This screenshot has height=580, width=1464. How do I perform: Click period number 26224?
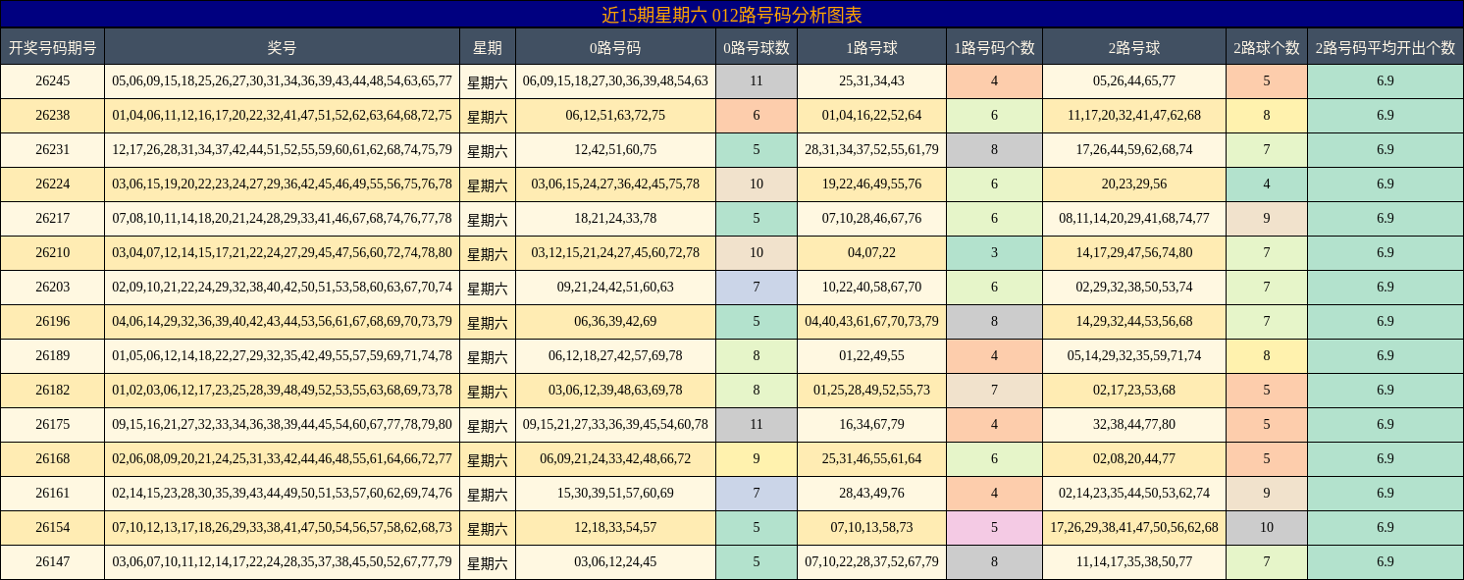tap(52, 185)
